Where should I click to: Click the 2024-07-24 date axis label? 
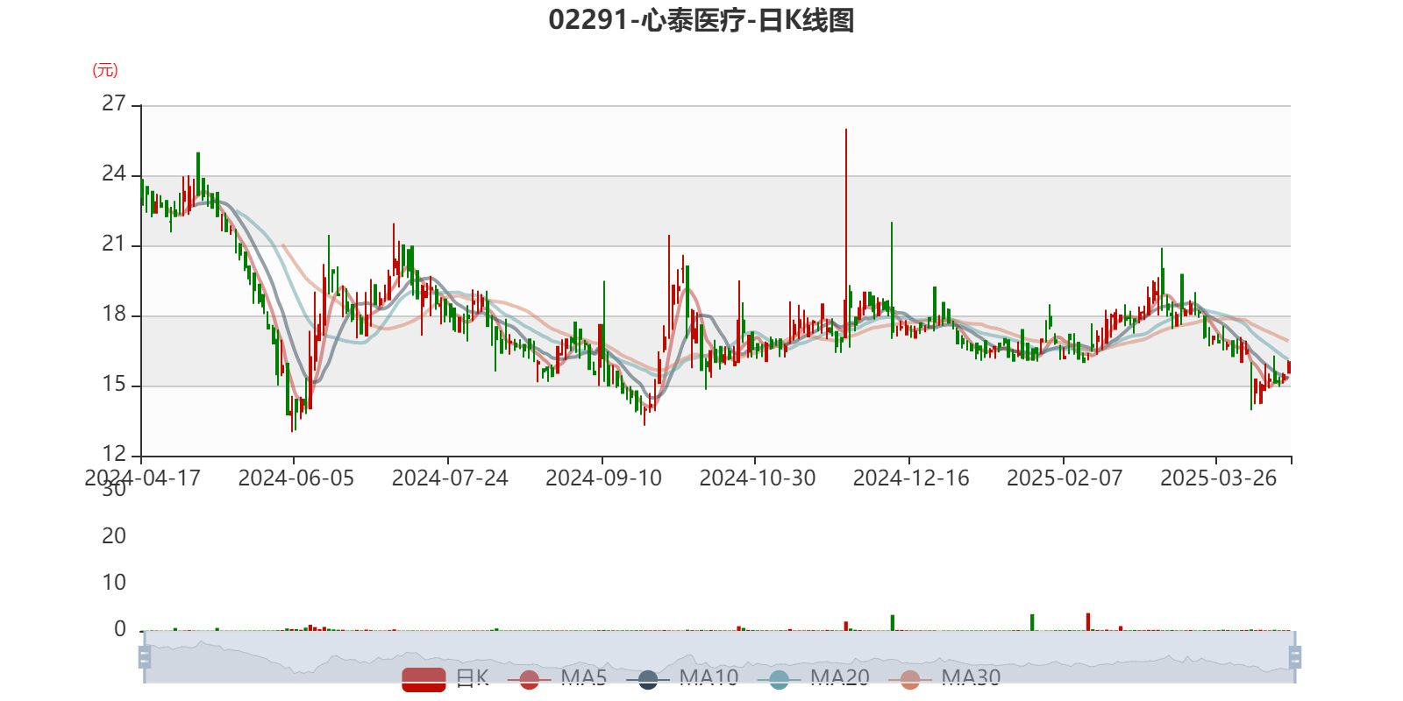450,478
